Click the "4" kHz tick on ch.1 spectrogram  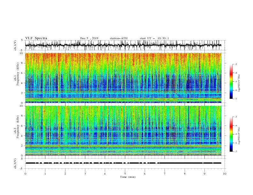pyautogui.click(x=22, y=83)
